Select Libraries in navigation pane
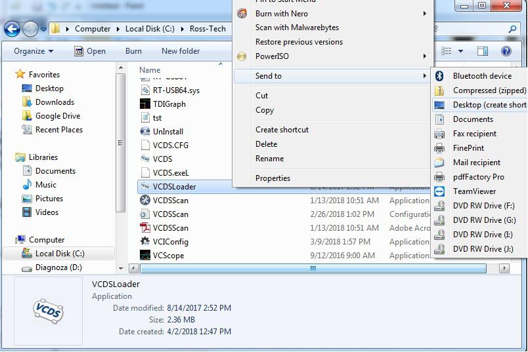Image resolution: width=528 pixels, height=352 pixels. coord(36,157)
